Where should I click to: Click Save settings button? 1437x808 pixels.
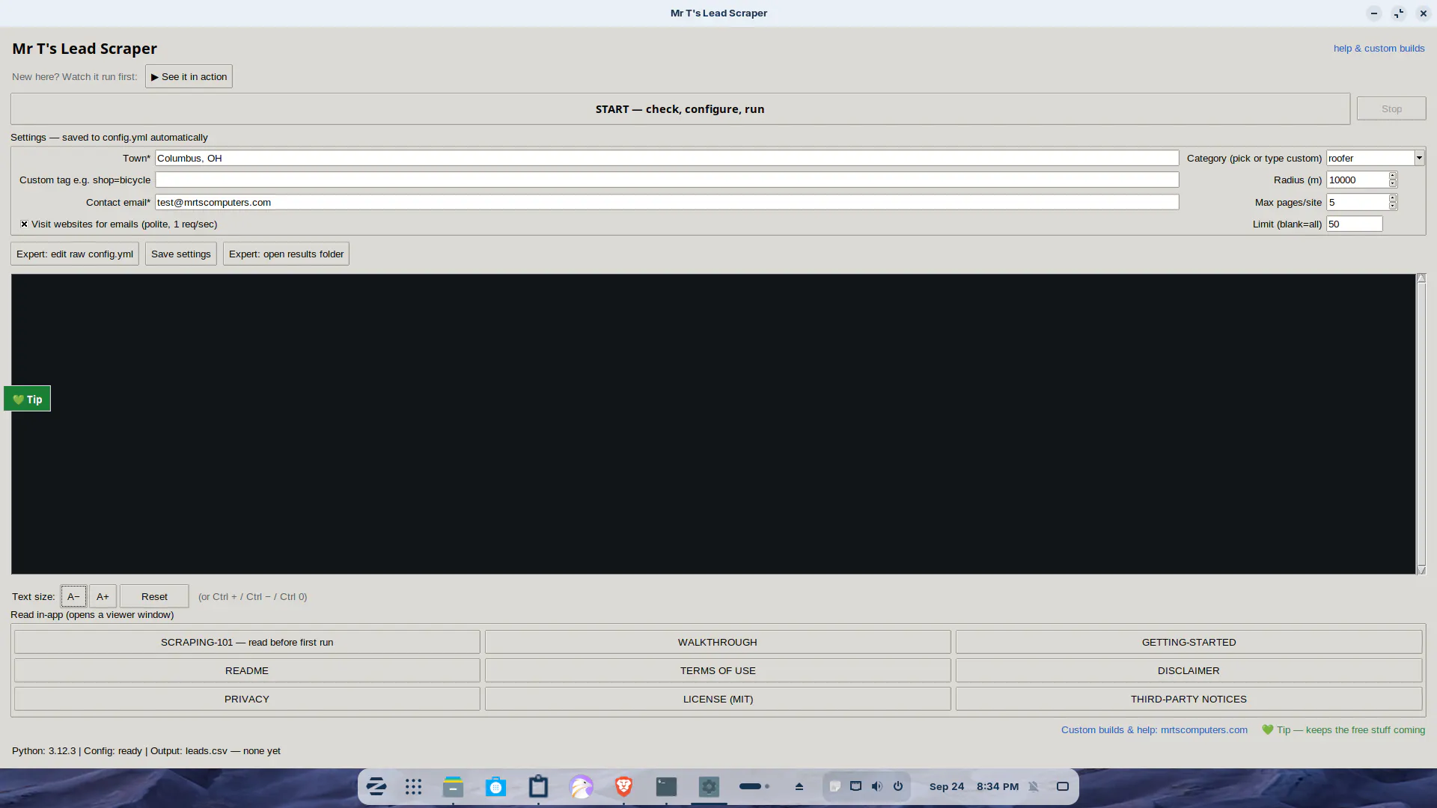pos(181,254)
